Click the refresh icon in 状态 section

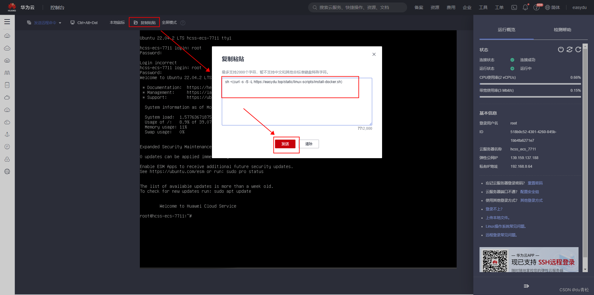pos(578,49)
